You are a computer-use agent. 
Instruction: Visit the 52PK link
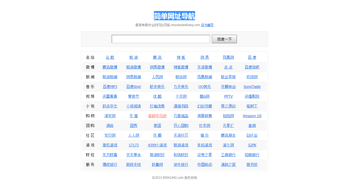252,145
